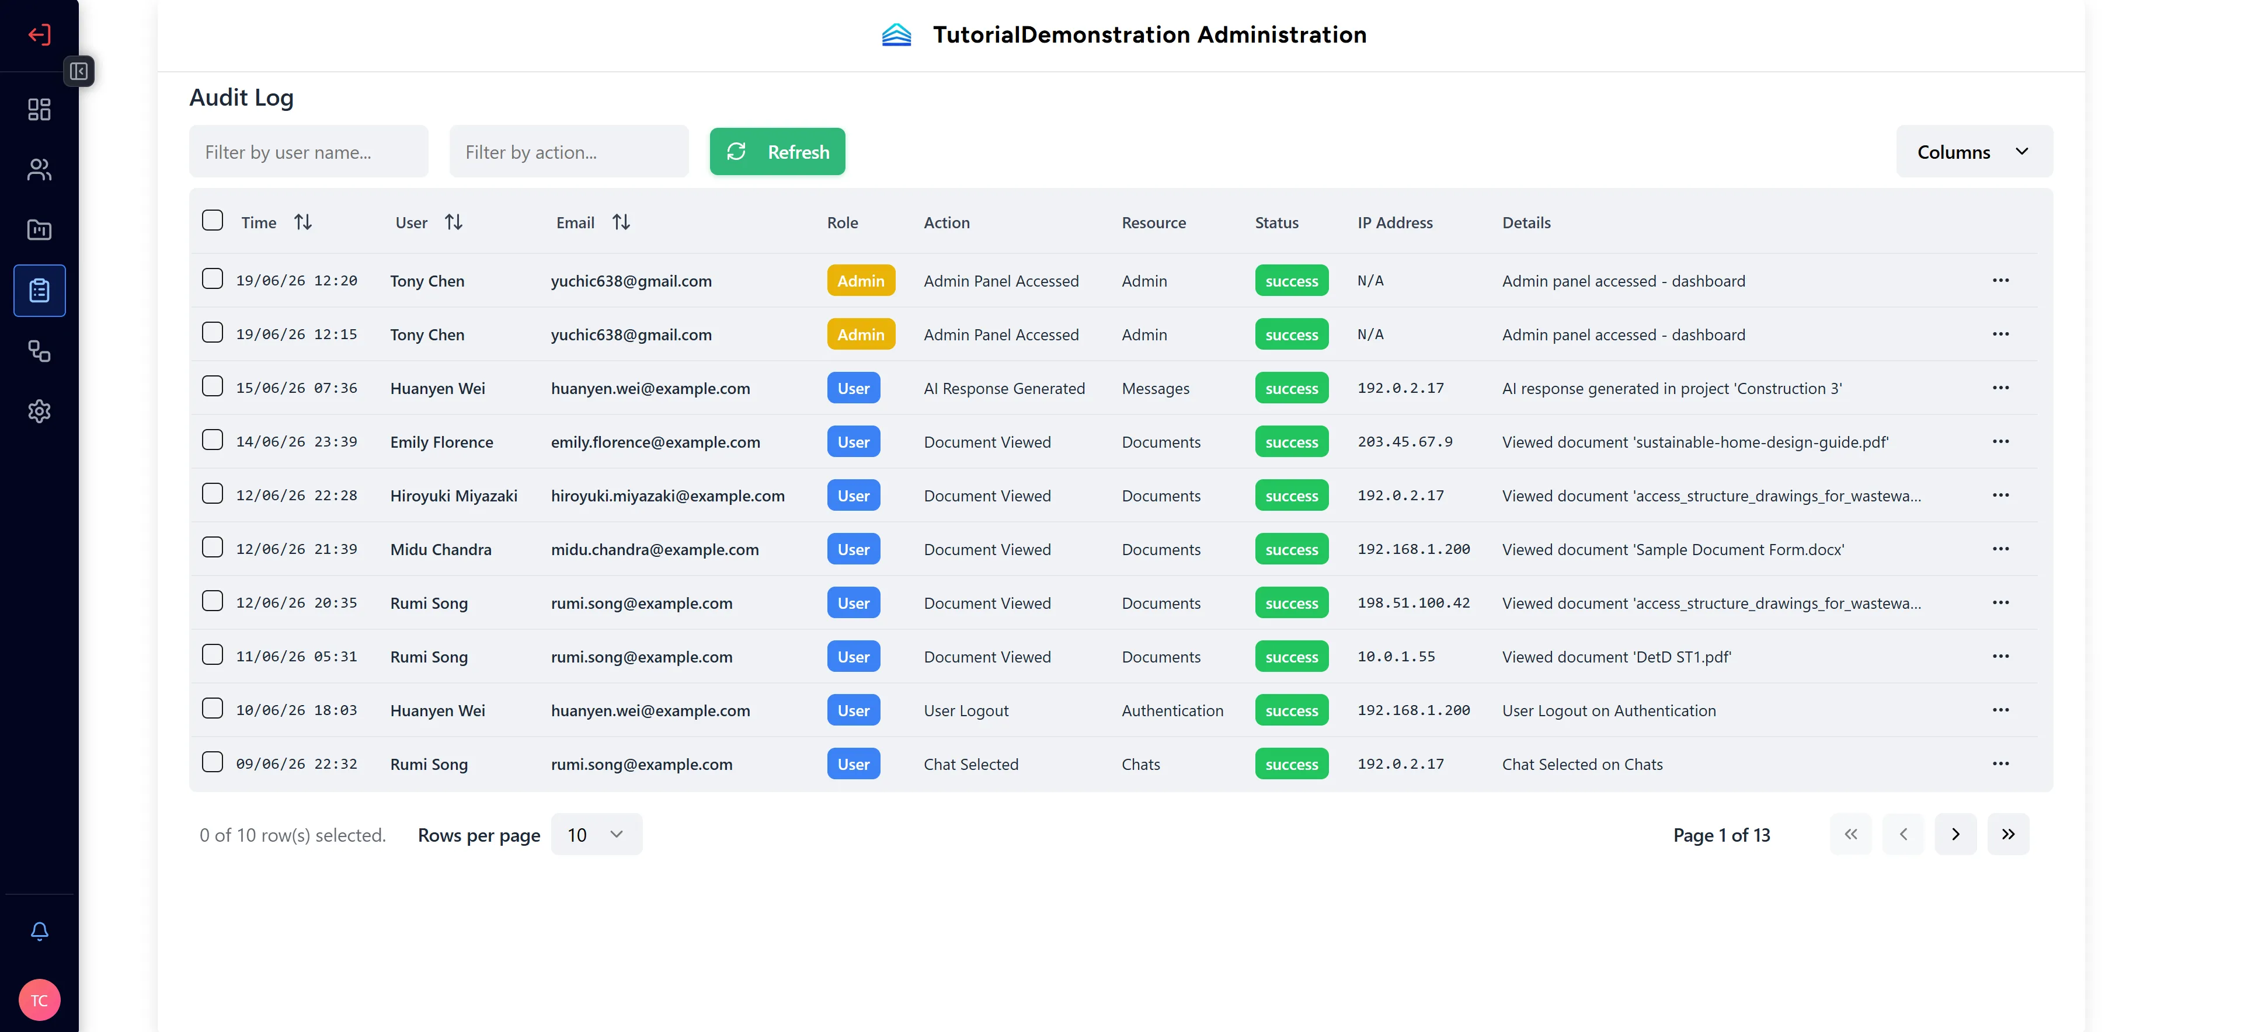Collapse the sidebar panel toggle

click(79, 71)
